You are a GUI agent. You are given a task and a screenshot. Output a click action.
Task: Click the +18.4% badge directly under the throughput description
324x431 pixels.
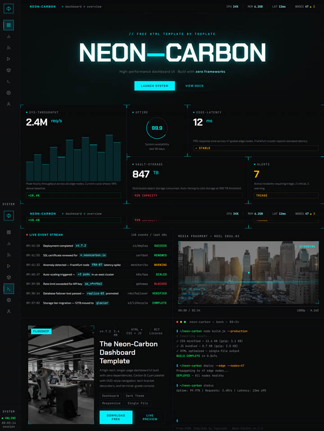73,195
